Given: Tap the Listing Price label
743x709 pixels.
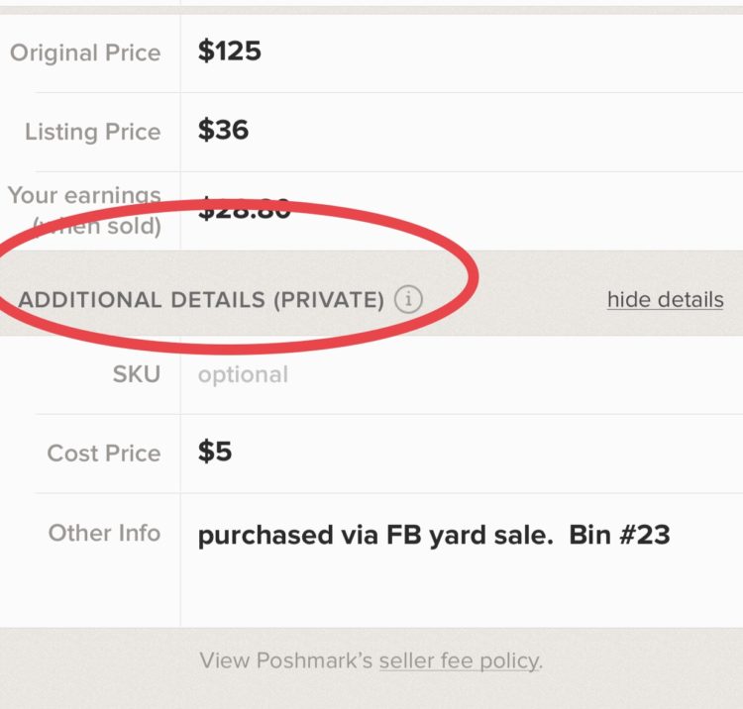Looking at the screenshot, I should [x=93, y=132].
